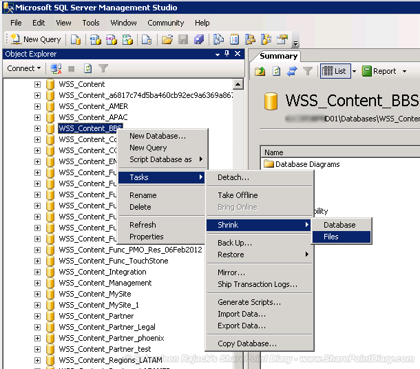The image size is (420, 369).
Task: Open the Report dropdown arrow
Action: tap(404, 71)
